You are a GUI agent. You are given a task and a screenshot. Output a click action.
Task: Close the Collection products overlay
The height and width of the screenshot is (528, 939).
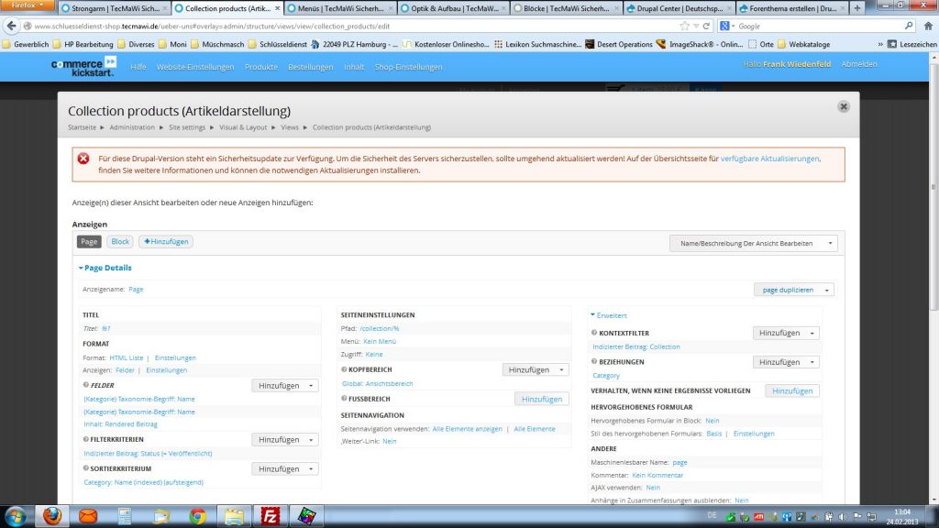[843, 106]
